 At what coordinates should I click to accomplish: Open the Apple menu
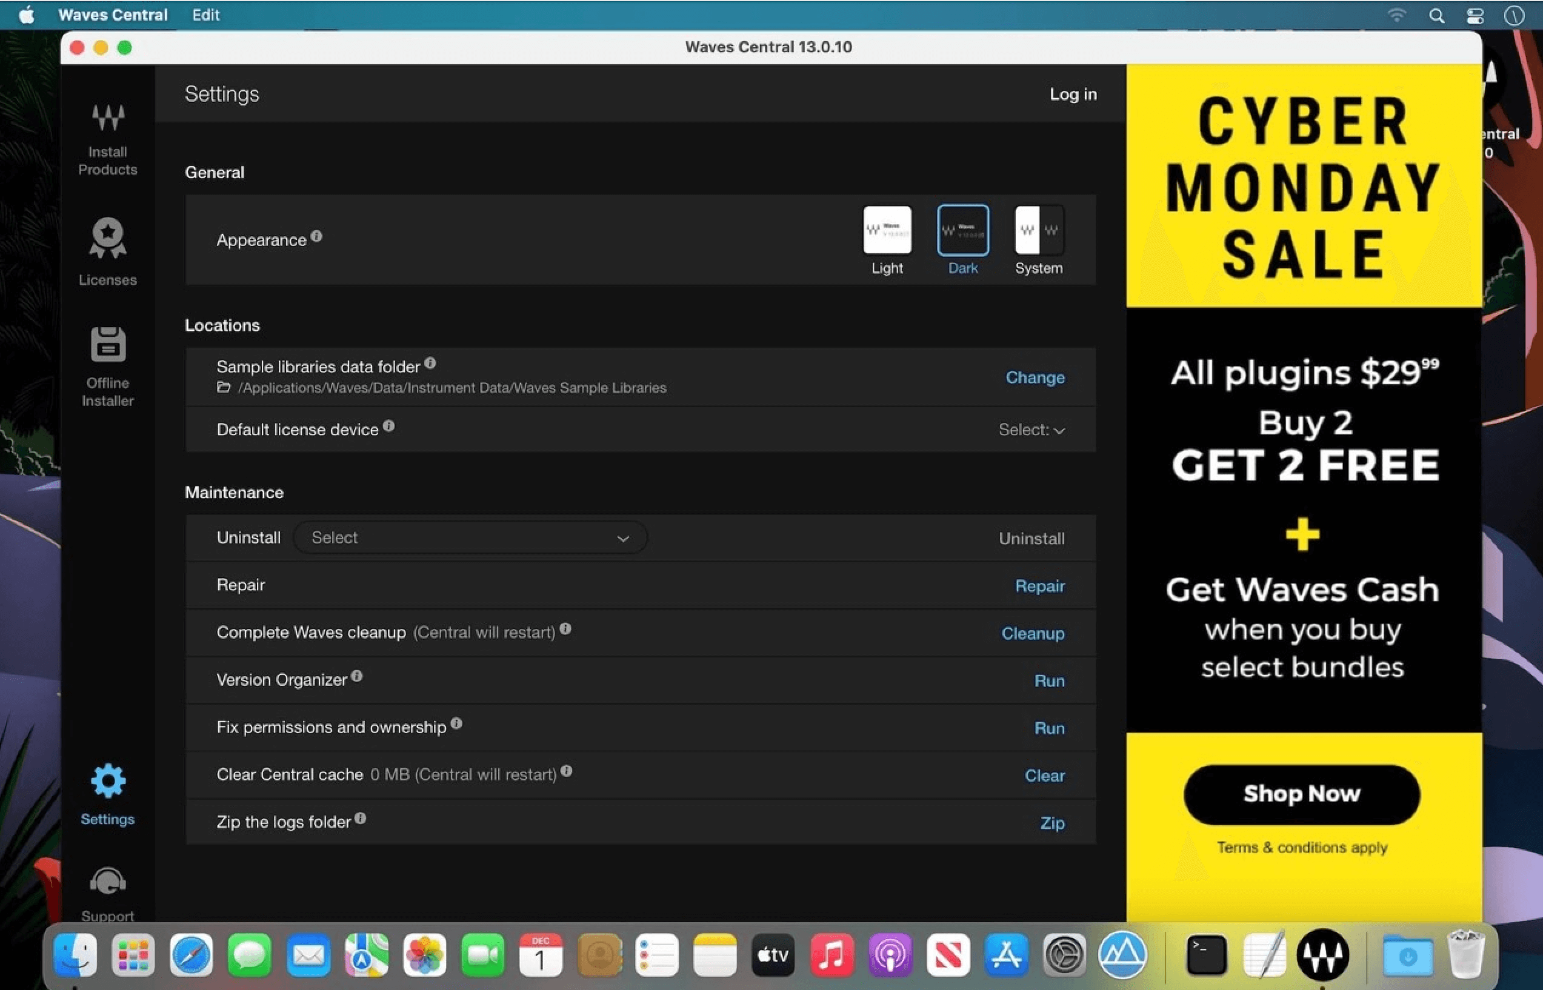click(26, 15)
